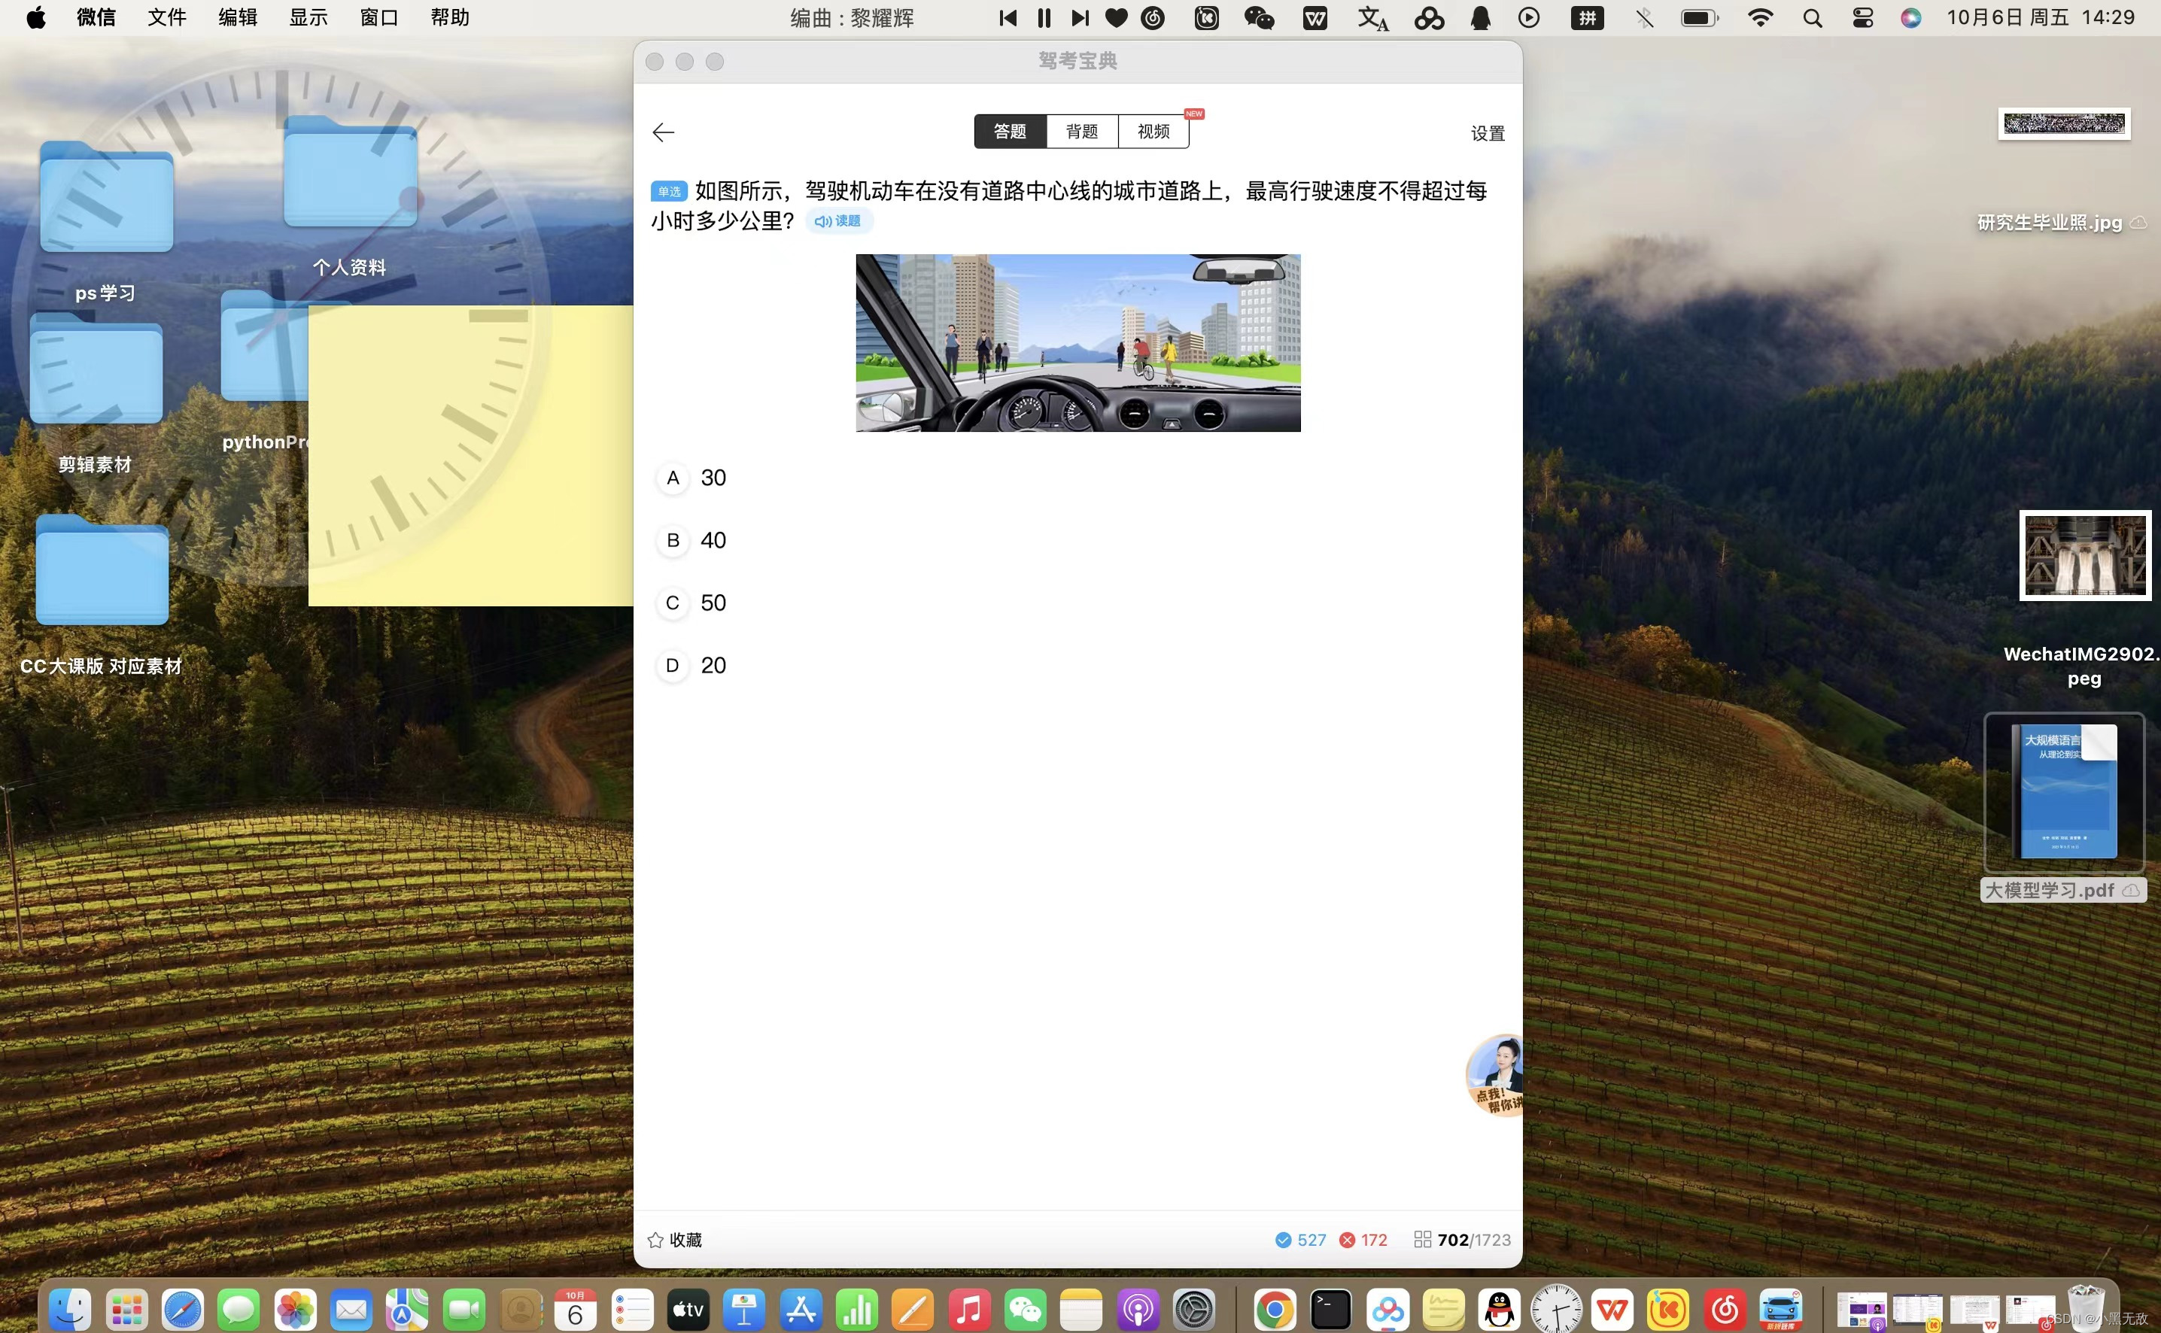
Task: Switch to the 答题 tab
Action: coord(1011,132)
